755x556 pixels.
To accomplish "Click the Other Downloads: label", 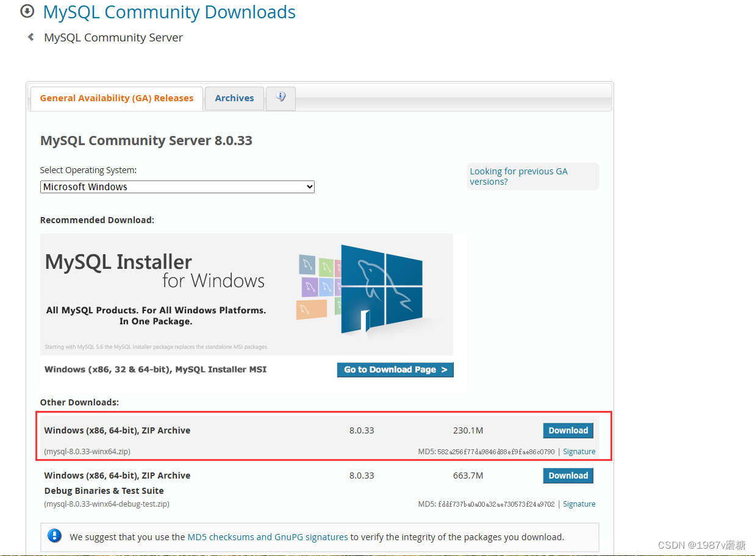I will point(79,402).
